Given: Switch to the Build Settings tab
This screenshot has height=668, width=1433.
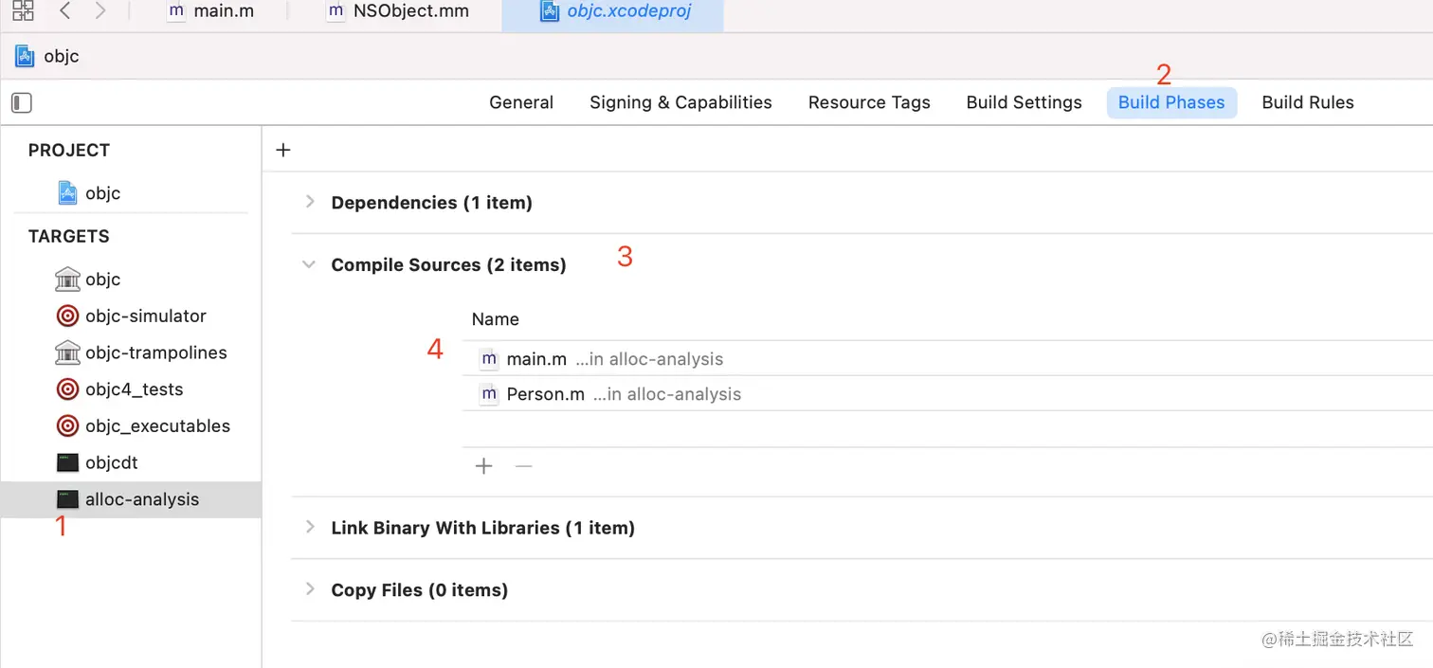Looking at the screenshot, I should pos(1024,102).
